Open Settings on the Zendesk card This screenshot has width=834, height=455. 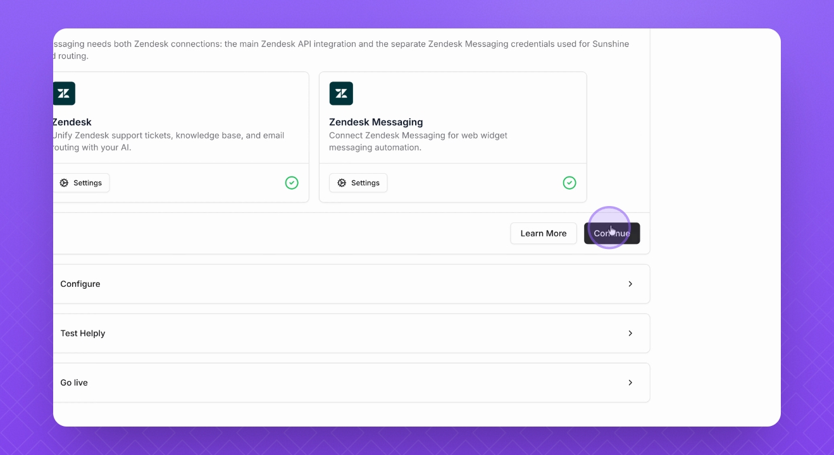point(81,183)
